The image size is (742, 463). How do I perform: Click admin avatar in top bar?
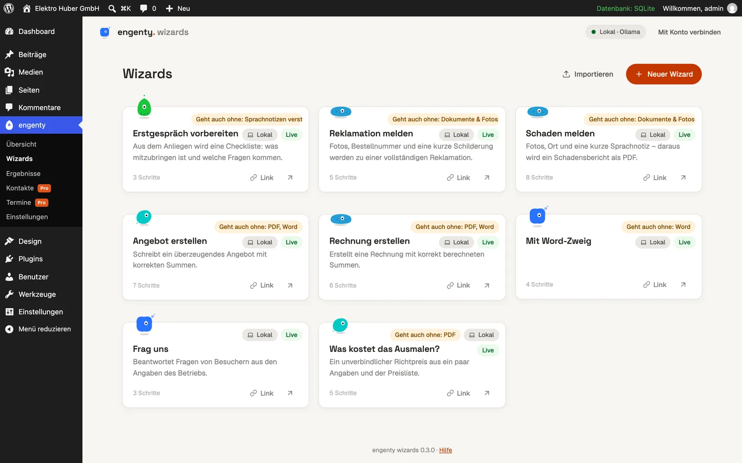coord(732,8)
